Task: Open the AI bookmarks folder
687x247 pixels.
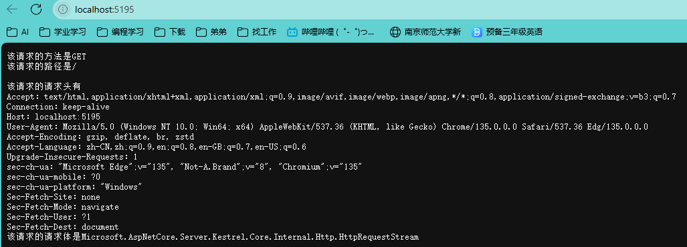Action: click(x=18, y=32)
